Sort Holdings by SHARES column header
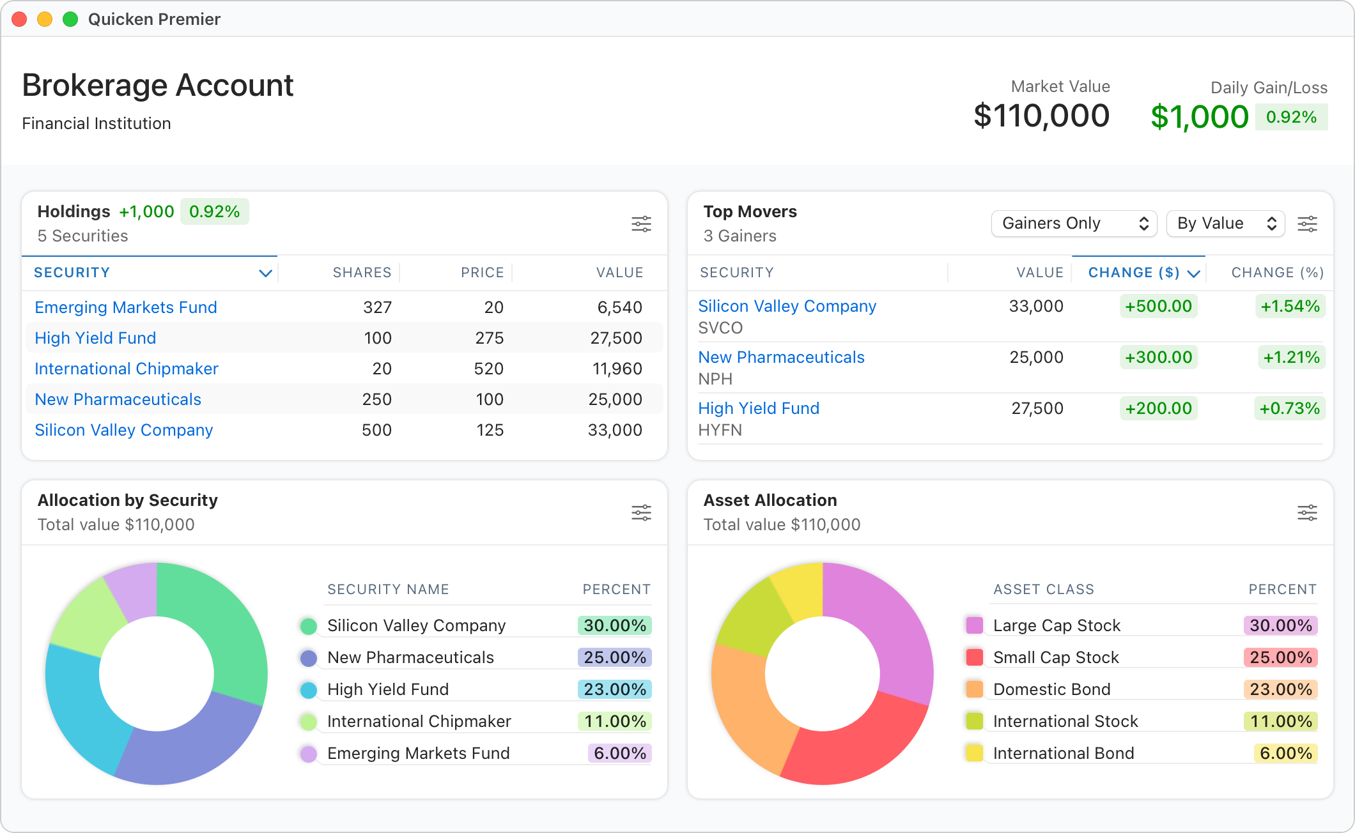This screenshot has width=1355, height=833. [362, 273]
